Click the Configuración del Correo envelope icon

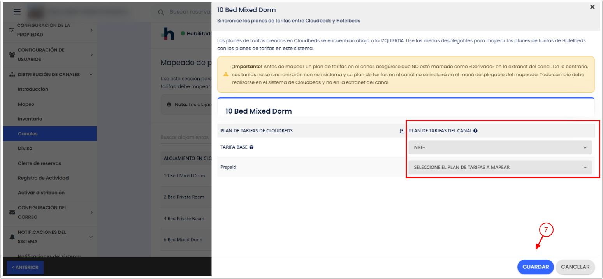(x=12, y=212)
